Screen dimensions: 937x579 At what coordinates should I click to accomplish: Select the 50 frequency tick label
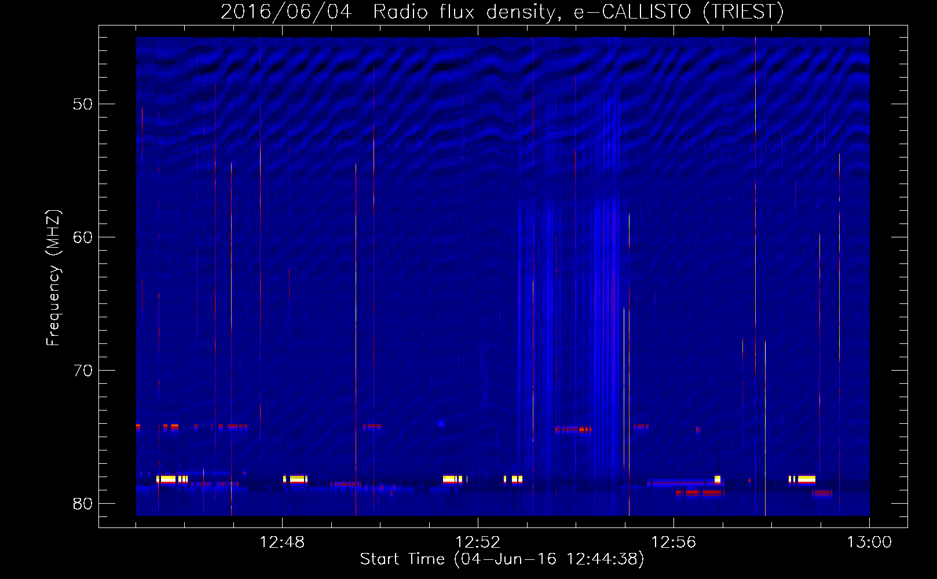pos(83,104)
